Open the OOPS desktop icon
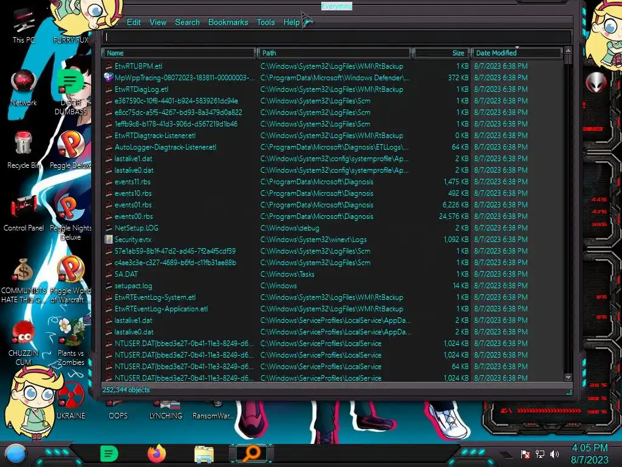This screenshot has width=622, height=467. tap(118, 411)
